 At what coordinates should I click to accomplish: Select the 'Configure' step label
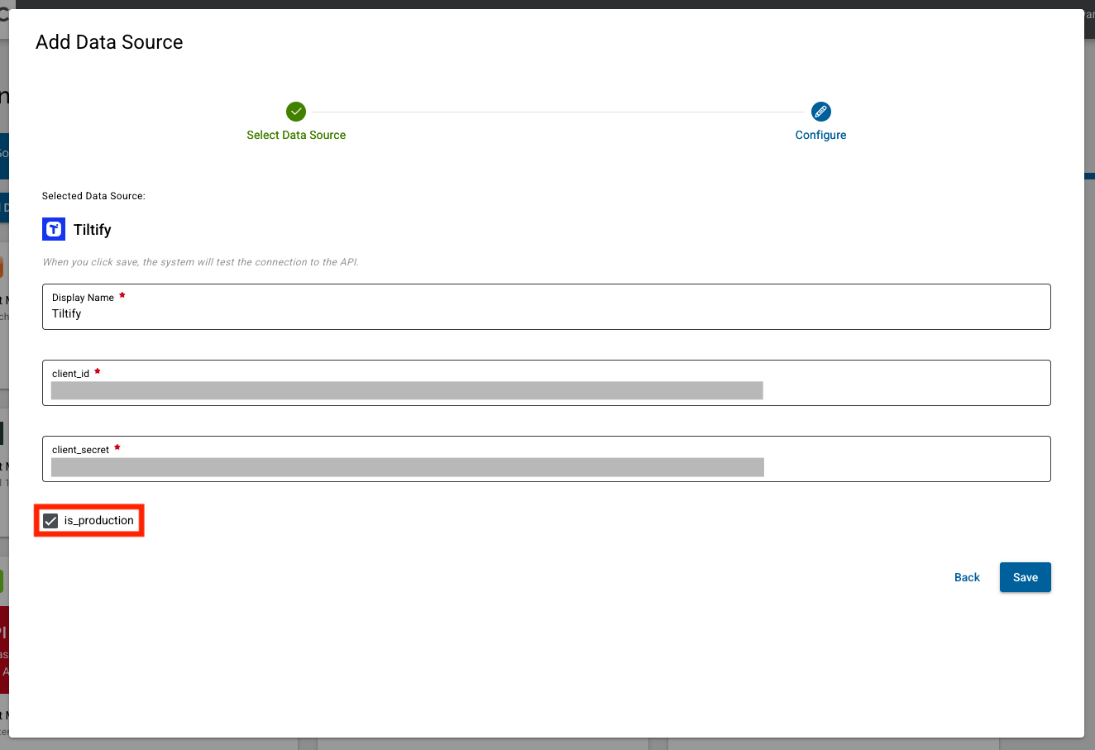pos(820,135)
